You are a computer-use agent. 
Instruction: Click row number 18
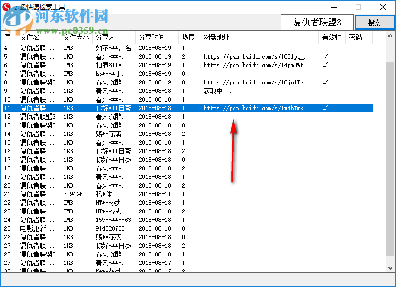click(x=8, y=168)
